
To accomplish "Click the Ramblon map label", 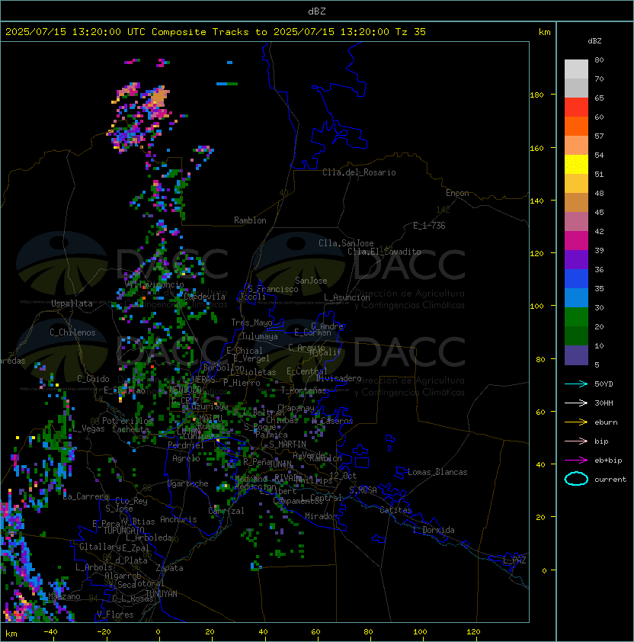I will click(x=250, y=220).
